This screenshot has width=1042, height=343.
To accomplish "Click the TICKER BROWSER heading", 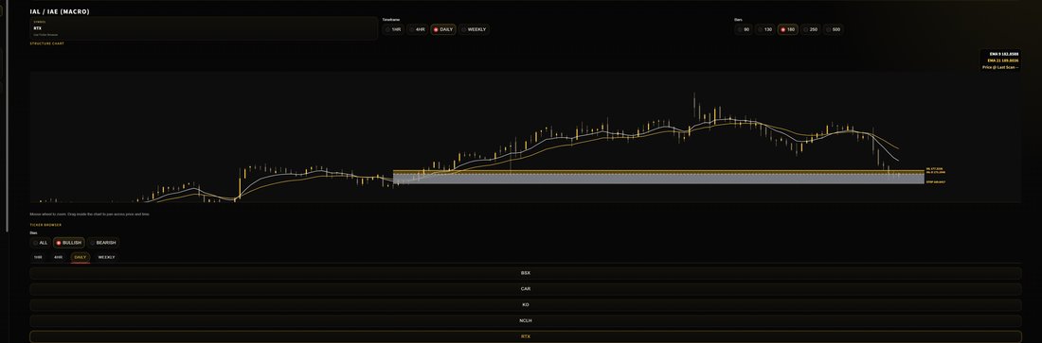I will [x=45, y=225].
